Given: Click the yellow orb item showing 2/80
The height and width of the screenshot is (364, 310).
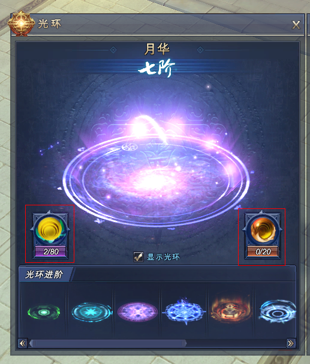Looking at the screenshot, I should pos(50,229).
